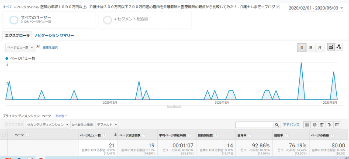
Task: Click the 92.86% bounce rate value
Action: click(x=261, y=145)
